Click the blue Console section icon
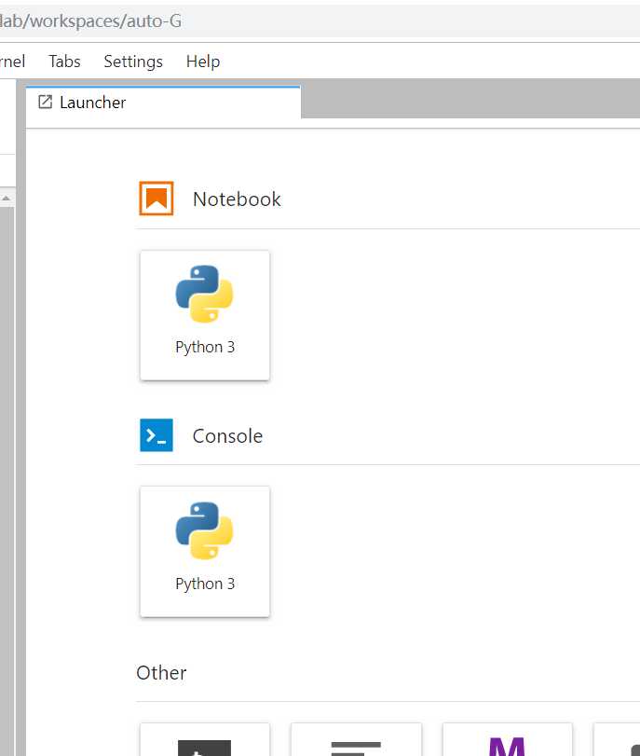The image size is (640, 756). tap(157, 435)
